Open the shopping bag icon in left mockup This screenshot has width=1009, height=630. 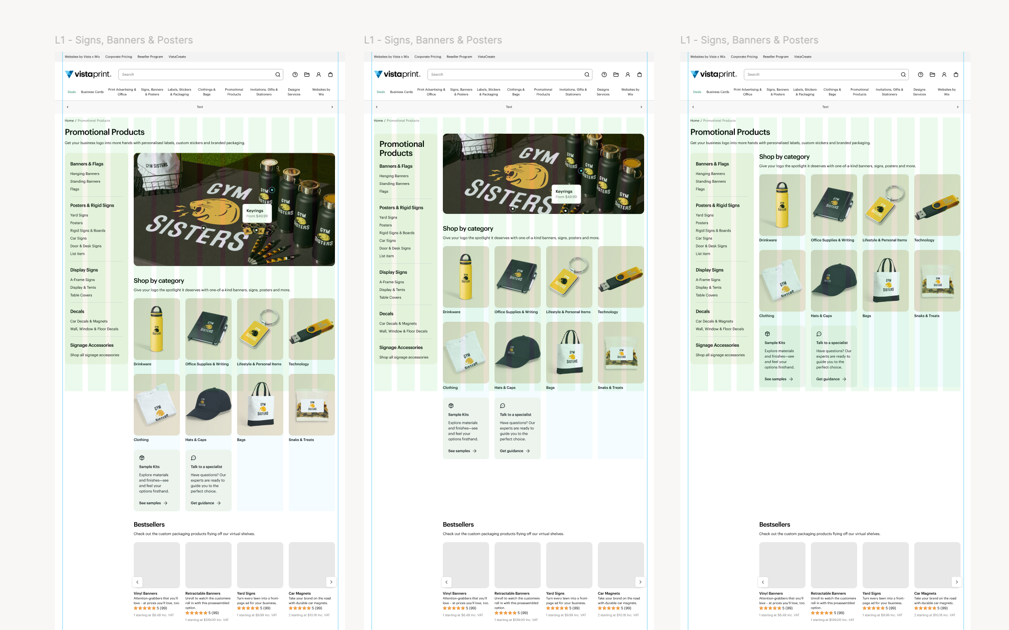(x=330, y=75)
